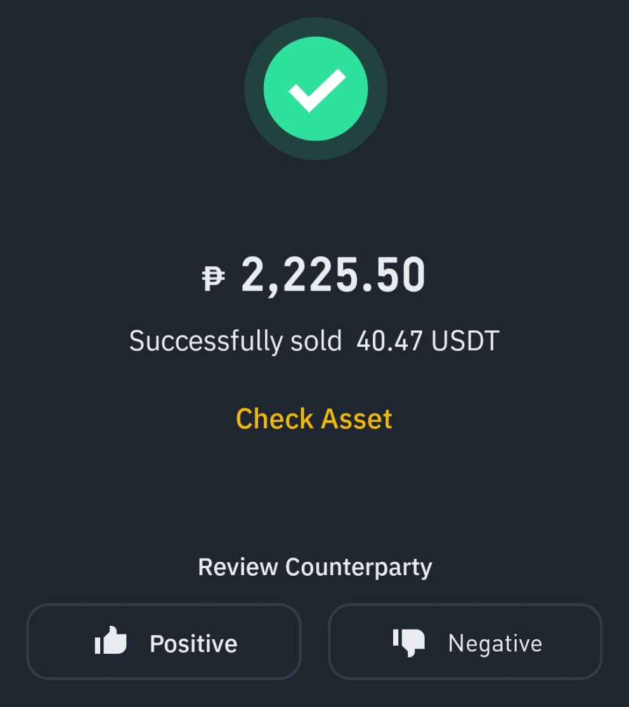Leave negative feedback with the thumbs-down
The image size is (629, 707).
click(465, 641)
